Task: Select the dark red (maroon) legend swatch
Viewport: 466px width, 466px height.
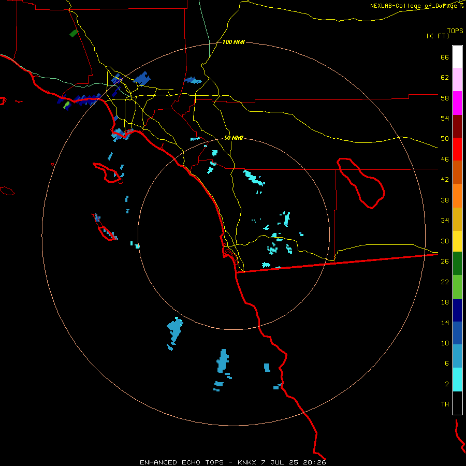Action: (x=457, y=126)
